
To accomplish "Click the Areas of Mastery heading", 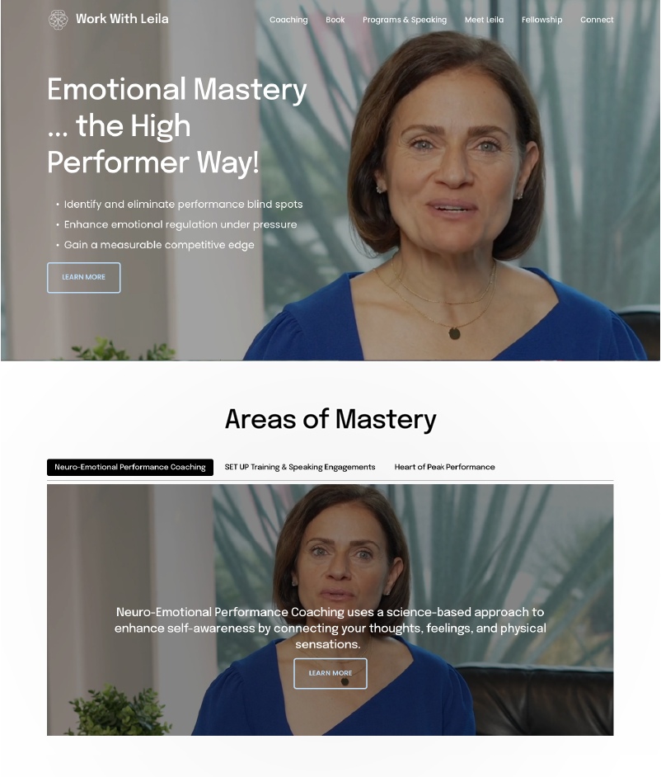I will tap(330, 419).
